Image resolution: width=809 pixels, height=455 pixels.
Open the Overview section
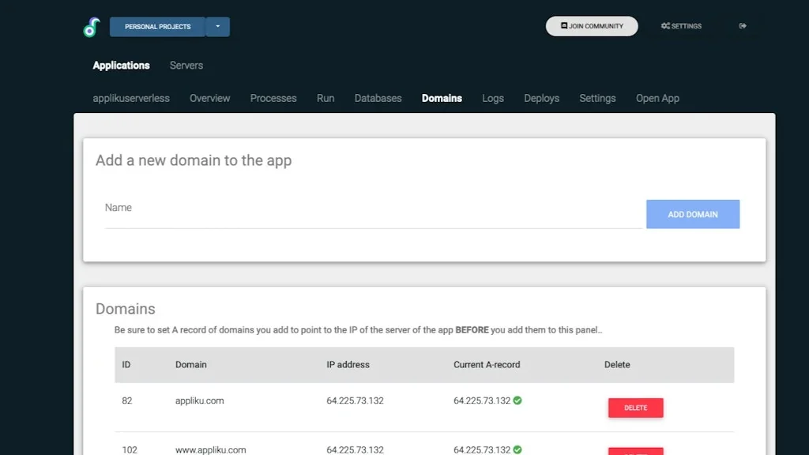tap(209, 98)
